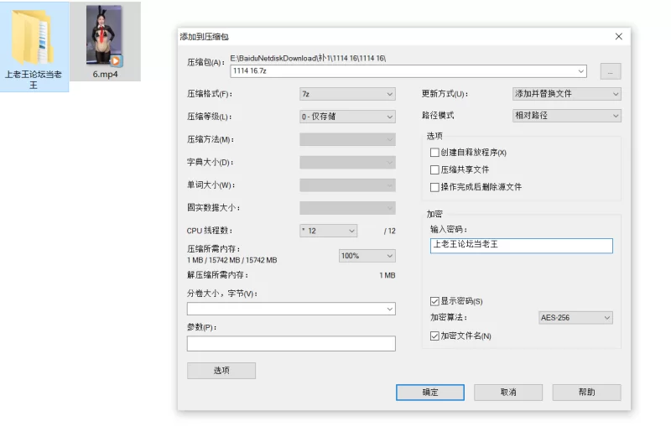Click the 选项 button

[221, 371]
